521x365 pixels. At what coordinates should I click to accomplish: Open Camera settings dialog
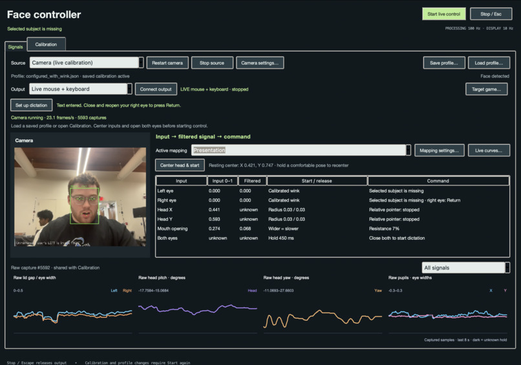click(x=260, y=63)
